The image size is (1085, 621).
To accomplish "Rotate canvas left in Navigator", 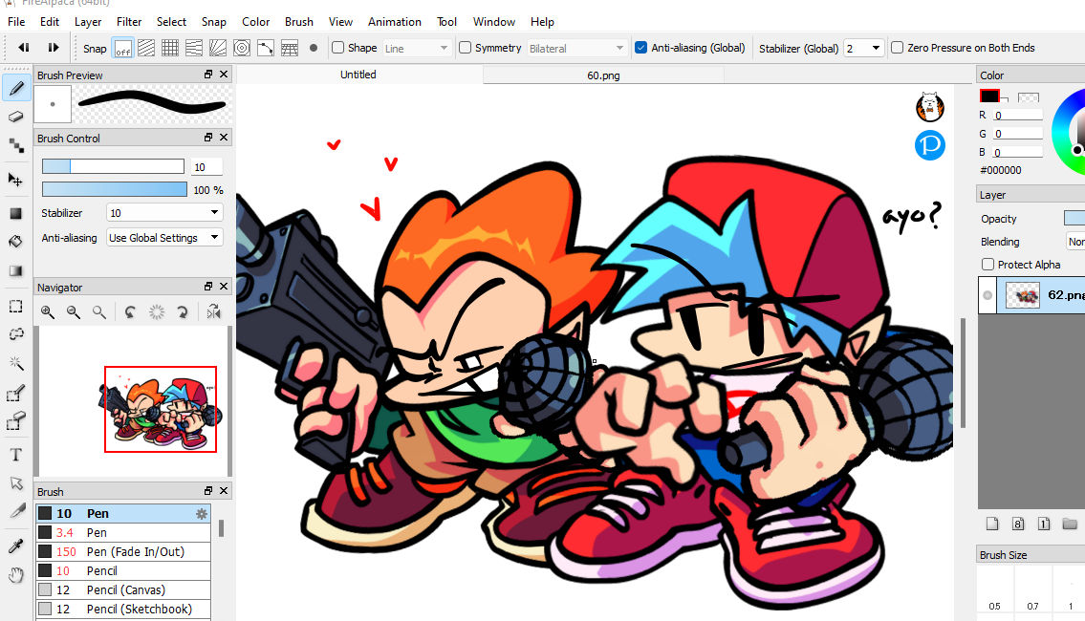I will click(130, 312).
